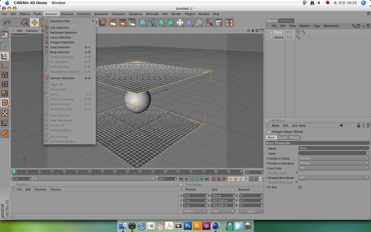Screen dimensions: 371x232
Task: Expand the Selection Filter submenu
Action: pyautogui.click(x=70, y=21)
